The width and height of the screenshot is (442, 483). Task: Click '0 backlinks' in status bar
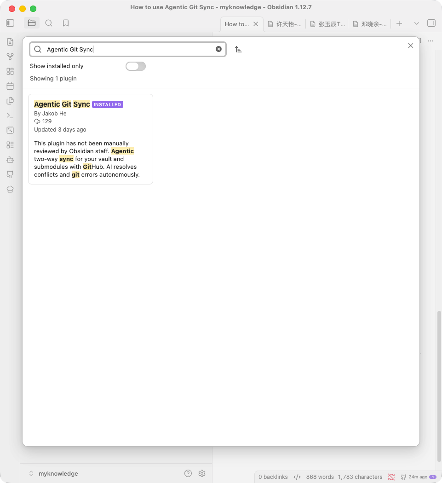[x=273, y=477]
